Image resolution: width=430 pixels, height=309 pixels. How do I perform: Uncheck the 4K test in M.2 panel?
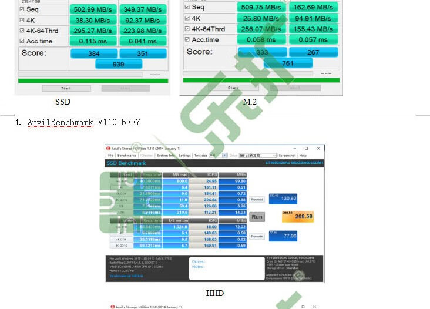[x=187, y=18]
